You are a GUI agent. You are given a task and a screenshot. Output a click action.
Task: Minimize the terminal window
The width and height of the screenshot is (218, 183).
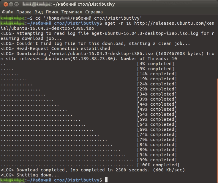pos(11,4)
